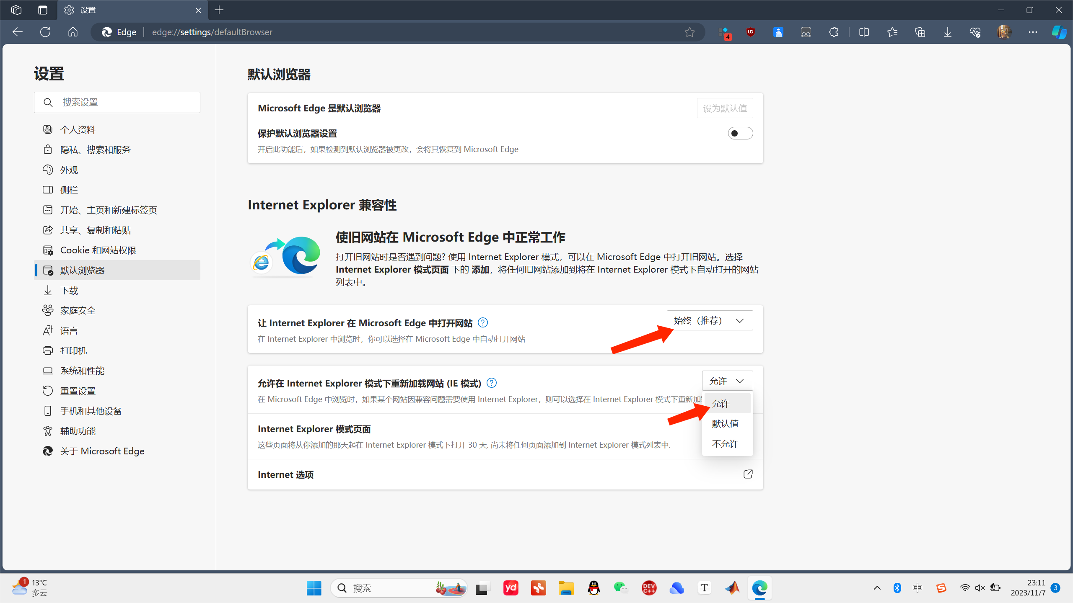The width and height of the screenshot is (1073, 603).
Task: Open 个人资料 settings section
Action: pos(117,129)
